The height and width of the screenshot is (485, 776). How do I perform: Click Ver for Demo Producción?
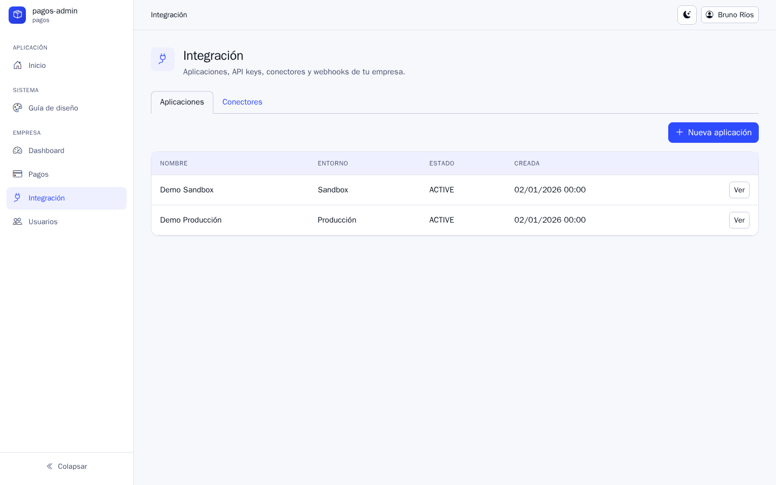pyautogui.click(x=739, y=220)
